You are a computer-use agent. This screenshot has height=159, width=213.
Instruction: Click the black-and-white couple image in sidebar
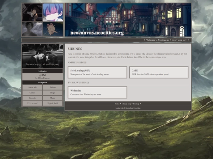pos(43,56)
